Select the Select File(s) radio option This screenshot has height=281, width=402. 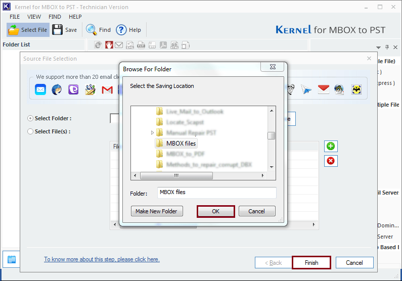[x=30, y=131]
